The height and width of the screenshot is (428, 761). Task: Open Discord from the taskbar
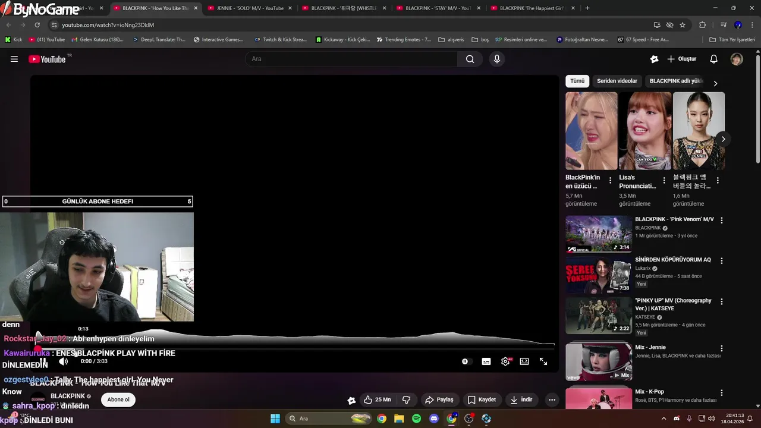click(x=434, y=418)
